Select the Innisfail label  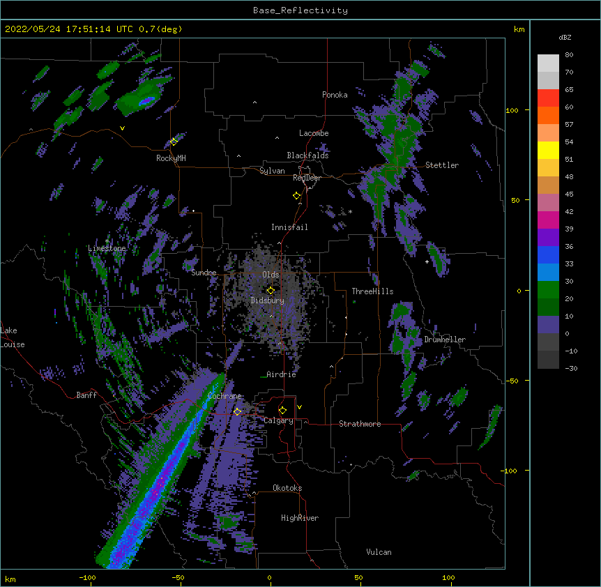click(289, 227)
